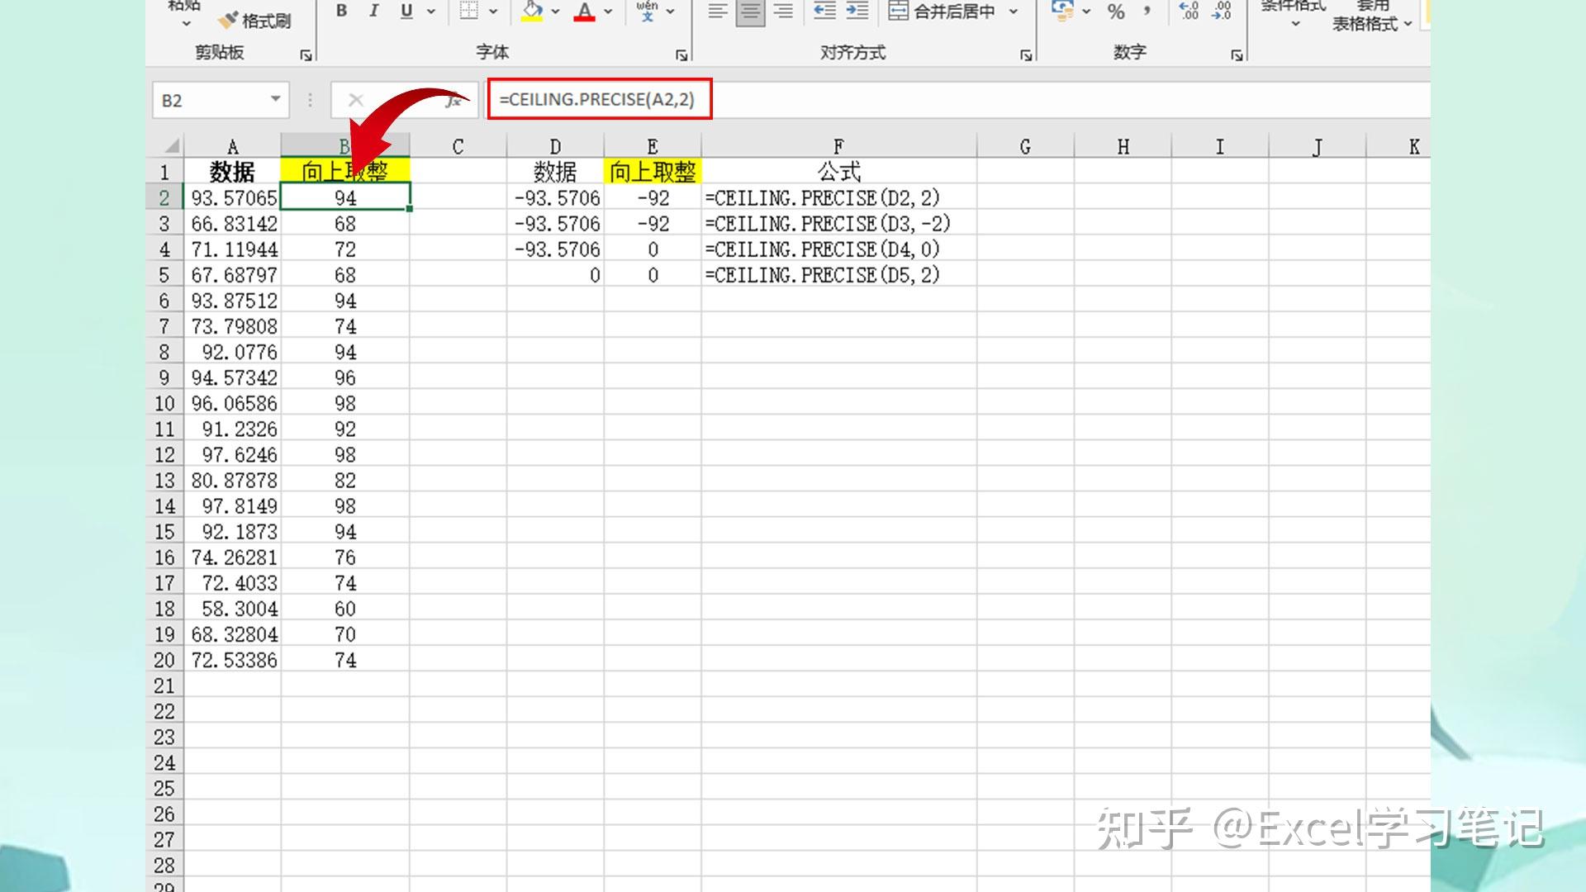Open the border style dropdown

[x=492, y=12]
